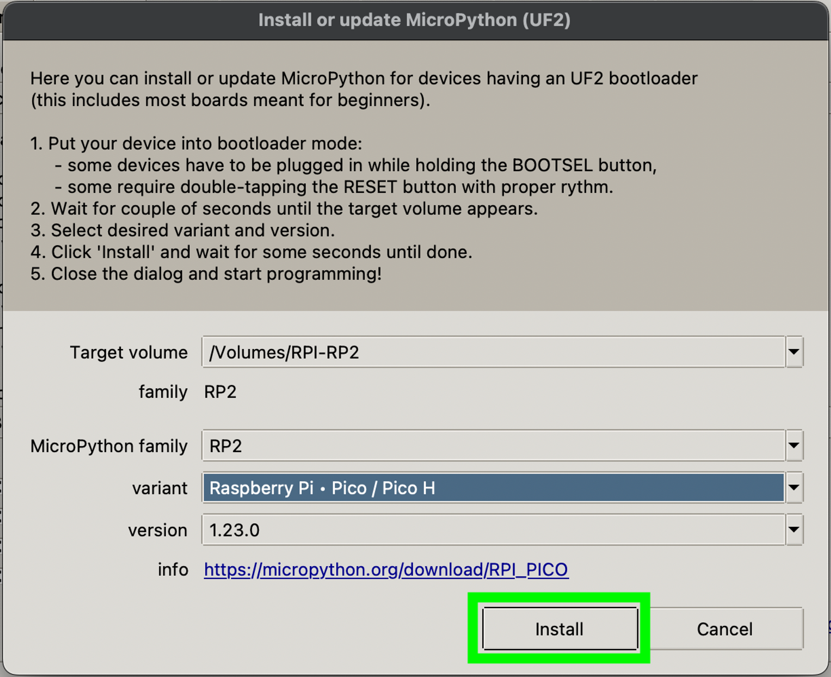This screenshot has height=677, width=831.
Task: Click the 'version' label
Action: [158, 530]
